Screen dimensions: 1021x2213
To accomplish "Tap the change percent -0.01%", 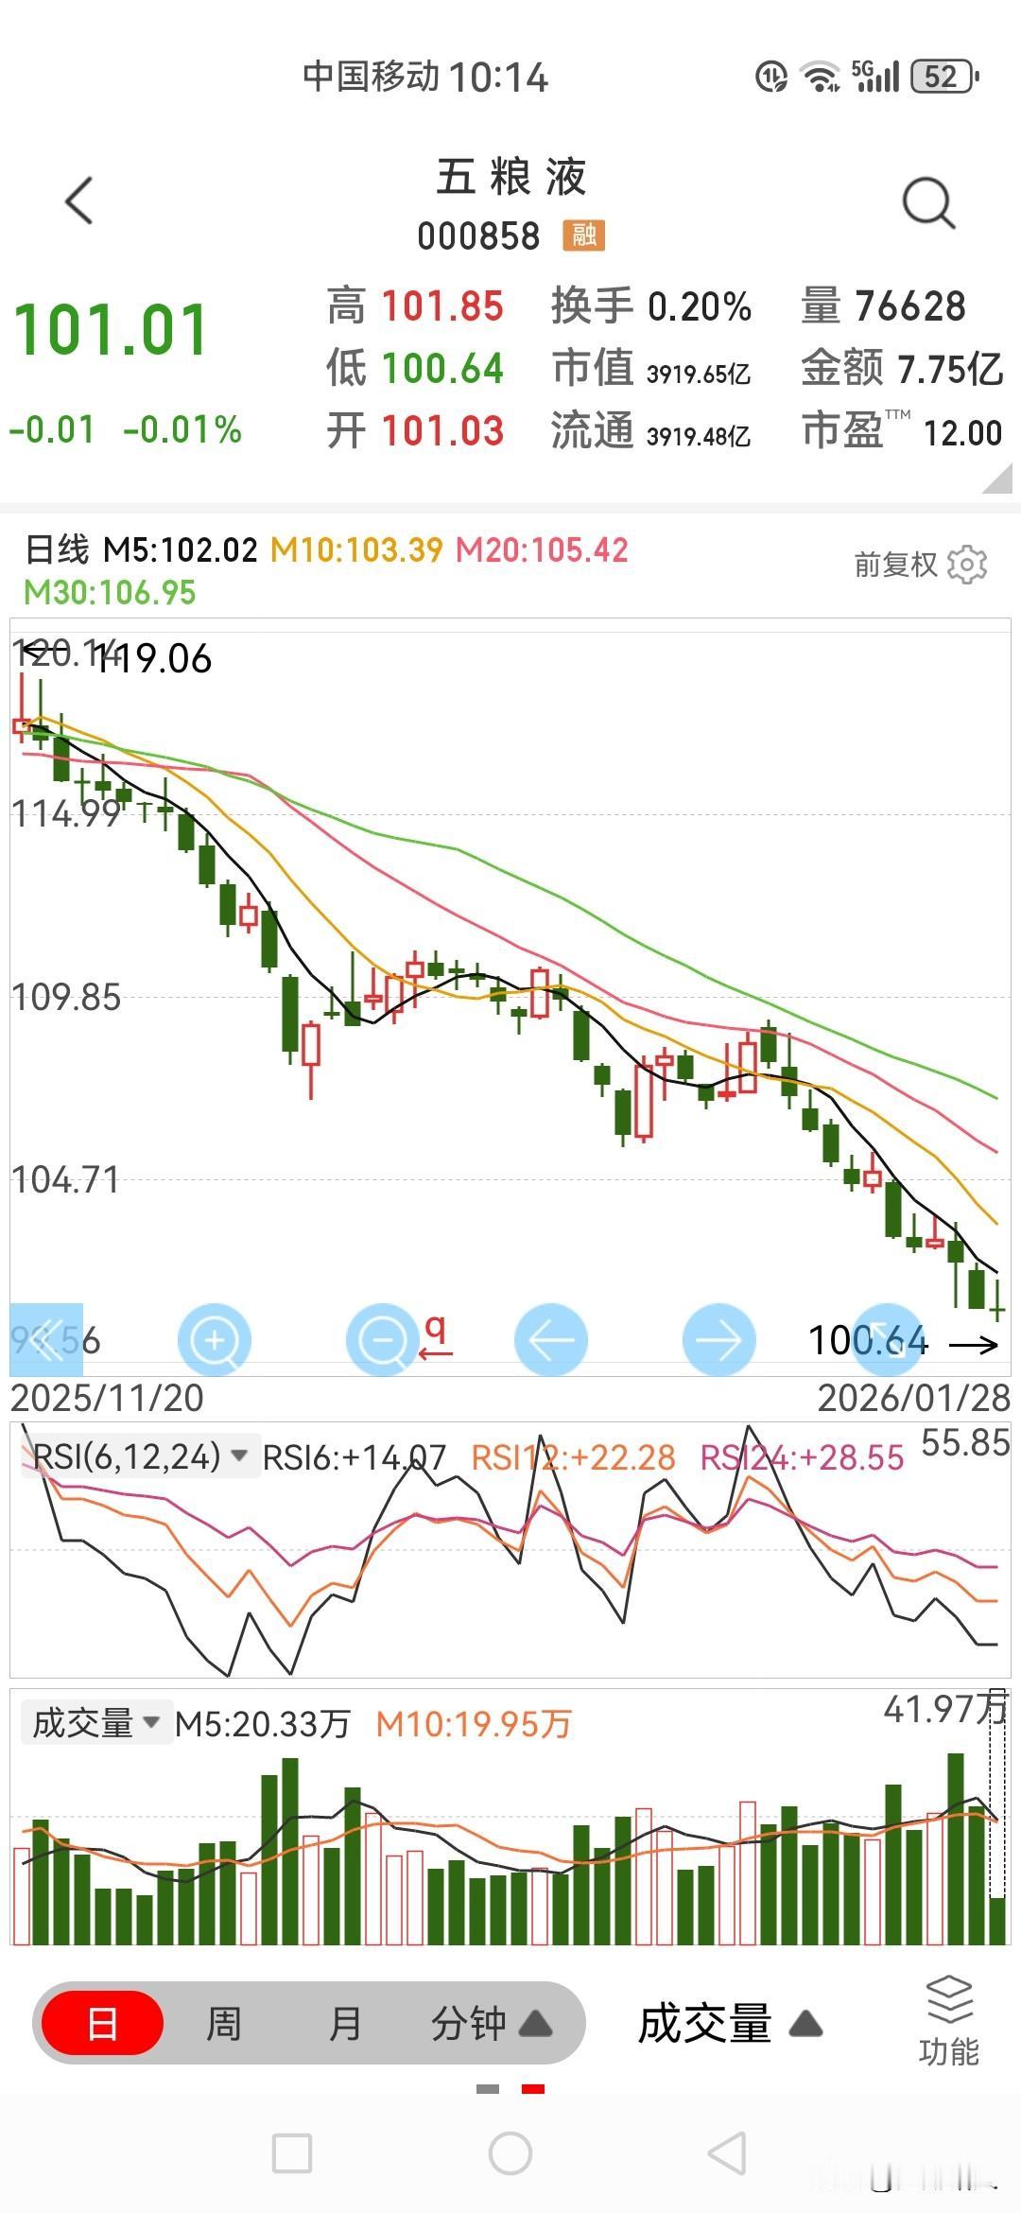I will pos(182,429).
